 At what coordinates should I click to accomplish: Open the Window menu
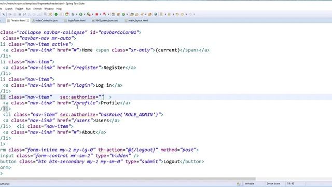pos(49,9)
